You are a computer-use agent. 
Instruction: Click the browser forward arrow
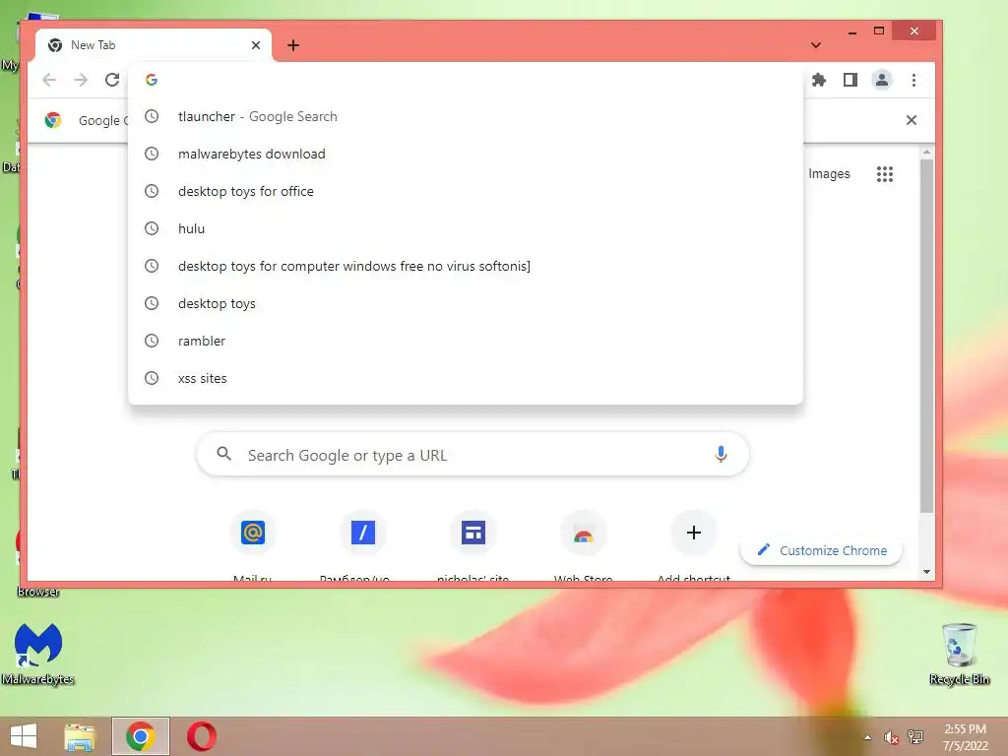pos(81,80)
